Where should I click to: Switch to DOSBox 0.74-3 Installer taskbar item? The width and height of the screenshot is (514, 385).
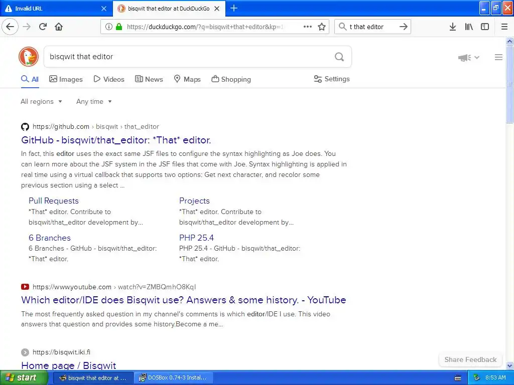click(174, 378)
